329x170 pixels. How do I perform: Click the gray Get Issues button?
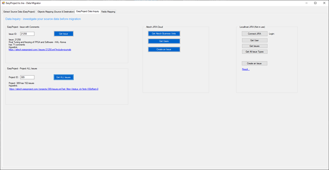pyautogui.click(x=255, y=46)
